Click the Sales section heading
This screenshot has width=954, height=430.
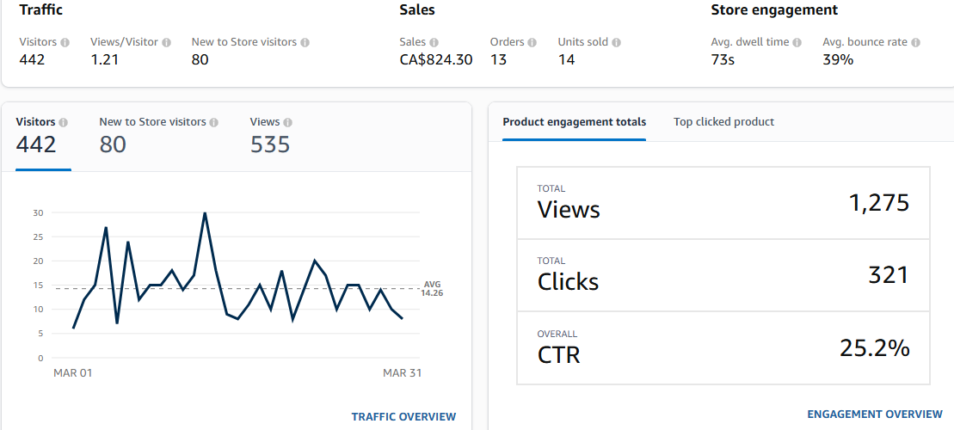pyautogui.click(x=416, y=9)
